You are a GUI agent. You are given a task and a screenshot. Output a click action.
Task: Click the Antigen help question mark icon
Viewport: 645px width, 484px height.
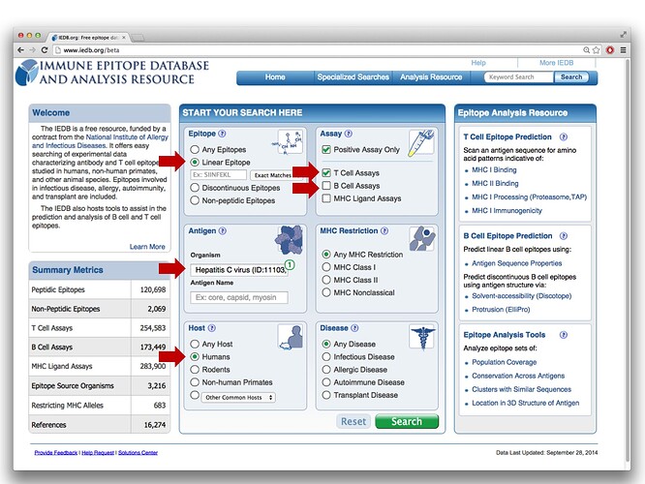pyautogui.click(x=224, y=231)
